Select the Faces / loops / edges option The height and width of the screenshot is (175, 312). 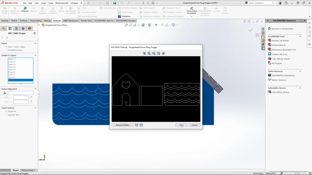pyautogui.click(x=6, y=47)
